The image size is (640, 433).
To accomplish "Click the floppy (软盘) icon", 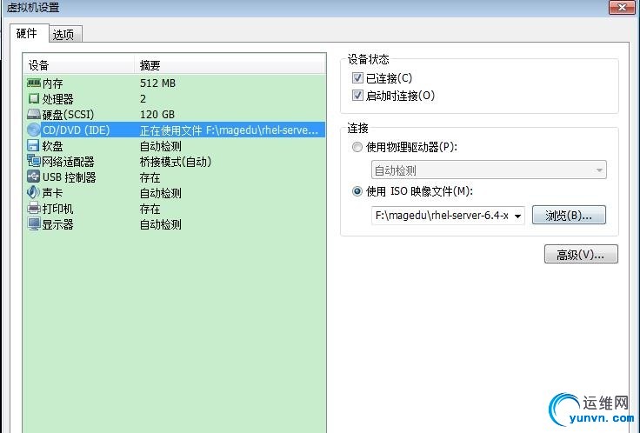I will click(x=33, y=146).
